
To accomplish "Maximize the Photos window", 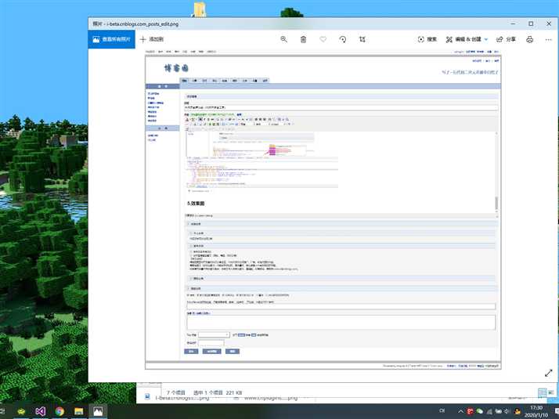I will coord(531,23).
